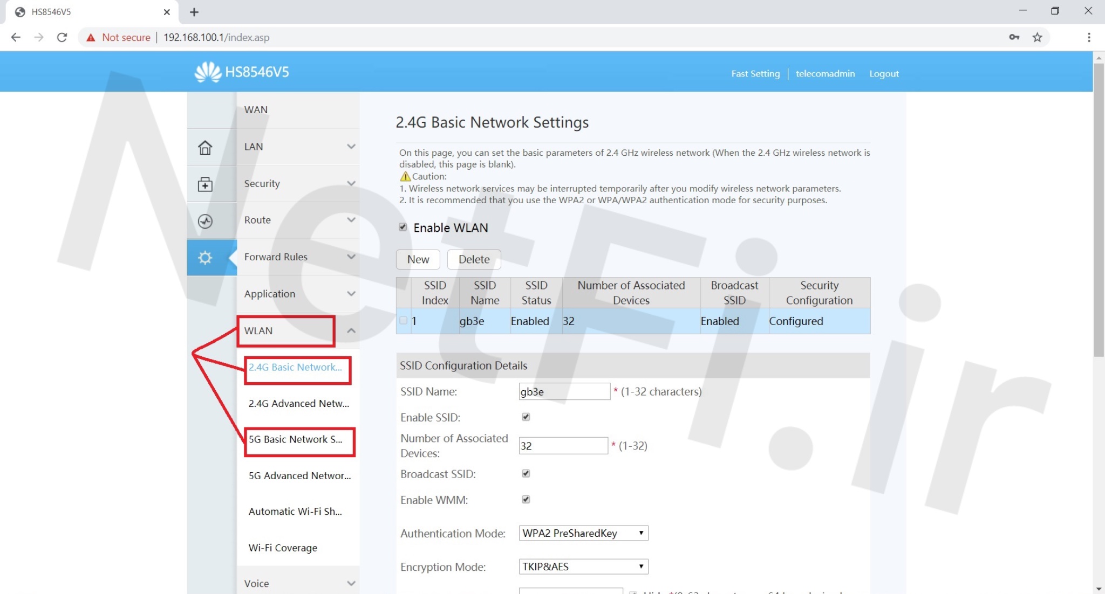Screen dimensions: 1105x594
Task: Uncheck the Broadcast SSID checkbox
Action: click(526, 473)
